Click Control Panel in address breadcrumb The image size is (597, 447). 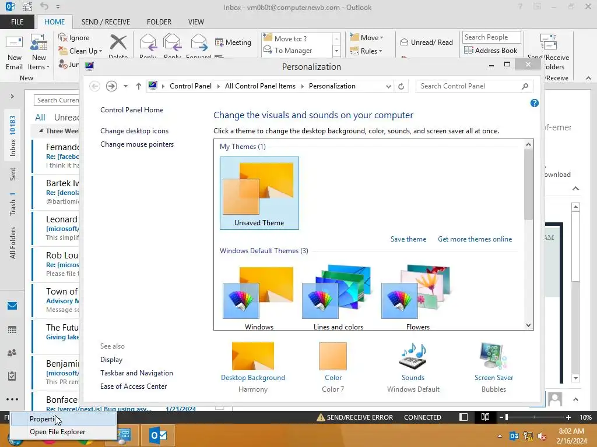(x=191, y=86)
